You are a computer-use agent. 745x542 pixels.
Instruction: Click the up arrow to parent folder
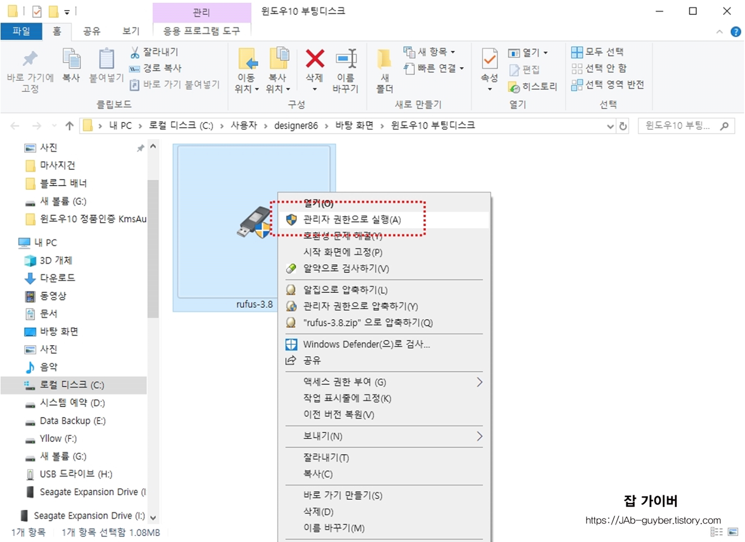tap(69, 126)
